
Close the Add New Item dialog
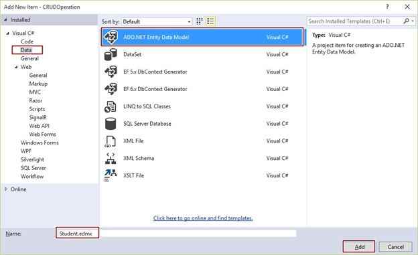[407, 7]
